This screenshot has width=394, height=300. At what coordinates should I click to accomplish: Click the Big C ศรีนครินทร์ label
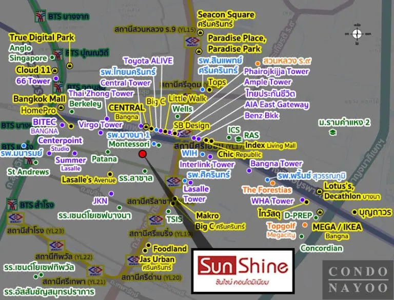click(220, 226)
